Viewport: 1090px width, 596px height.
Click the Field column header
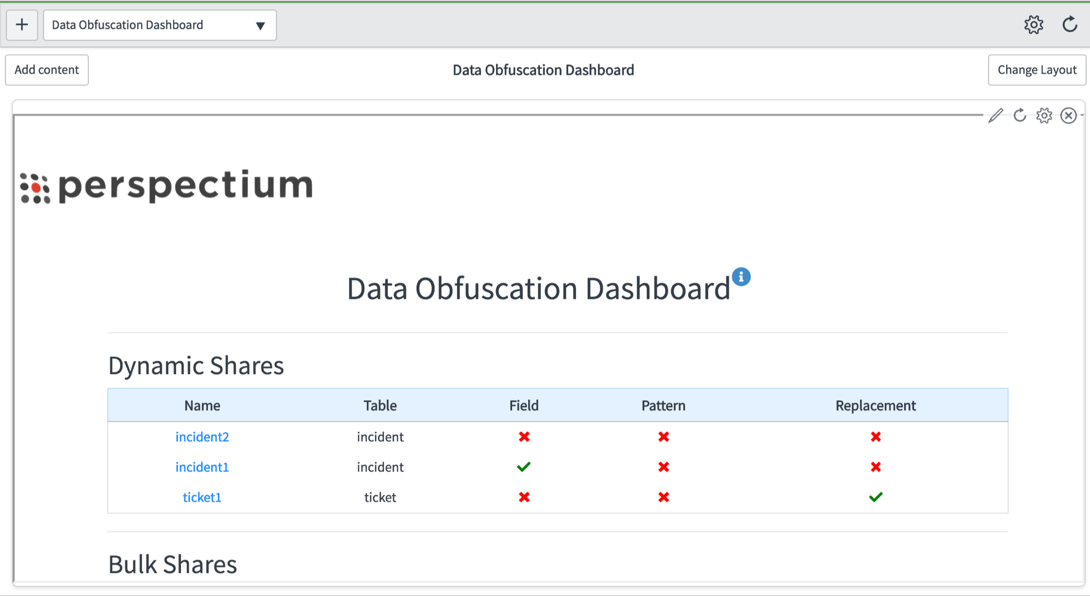(x=524, y=406)
